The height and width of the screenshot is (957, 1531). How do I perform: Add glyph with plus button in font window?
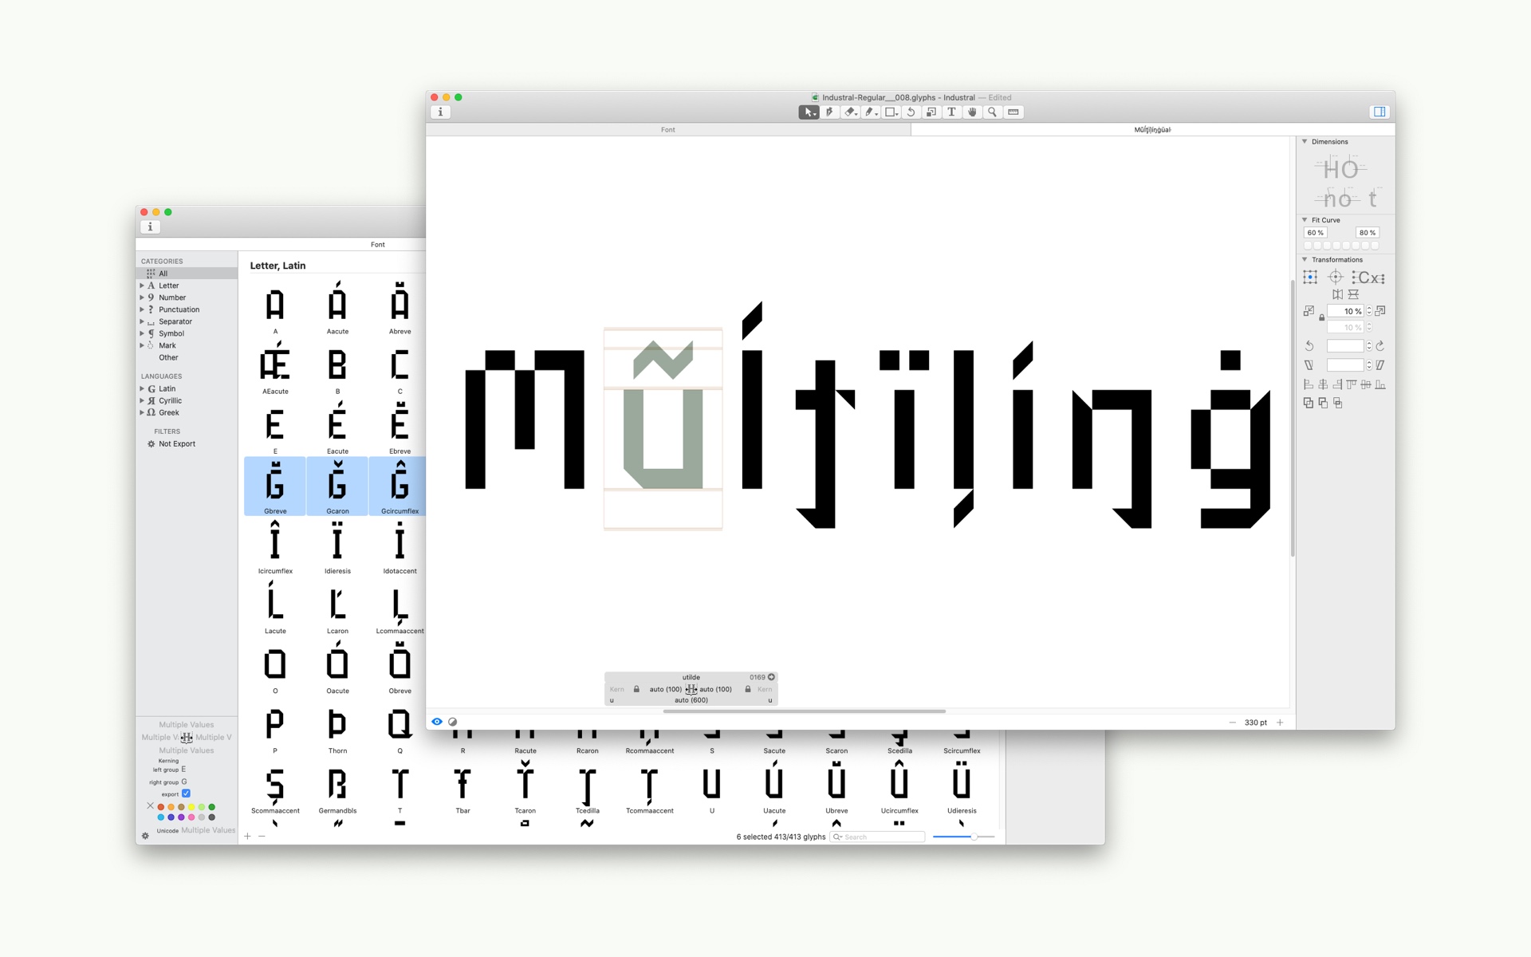click(x=247, y=836)
